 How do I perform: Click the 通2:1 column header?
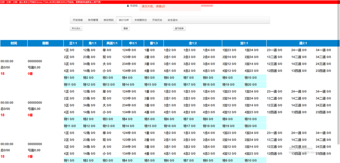tap(303, 43)
